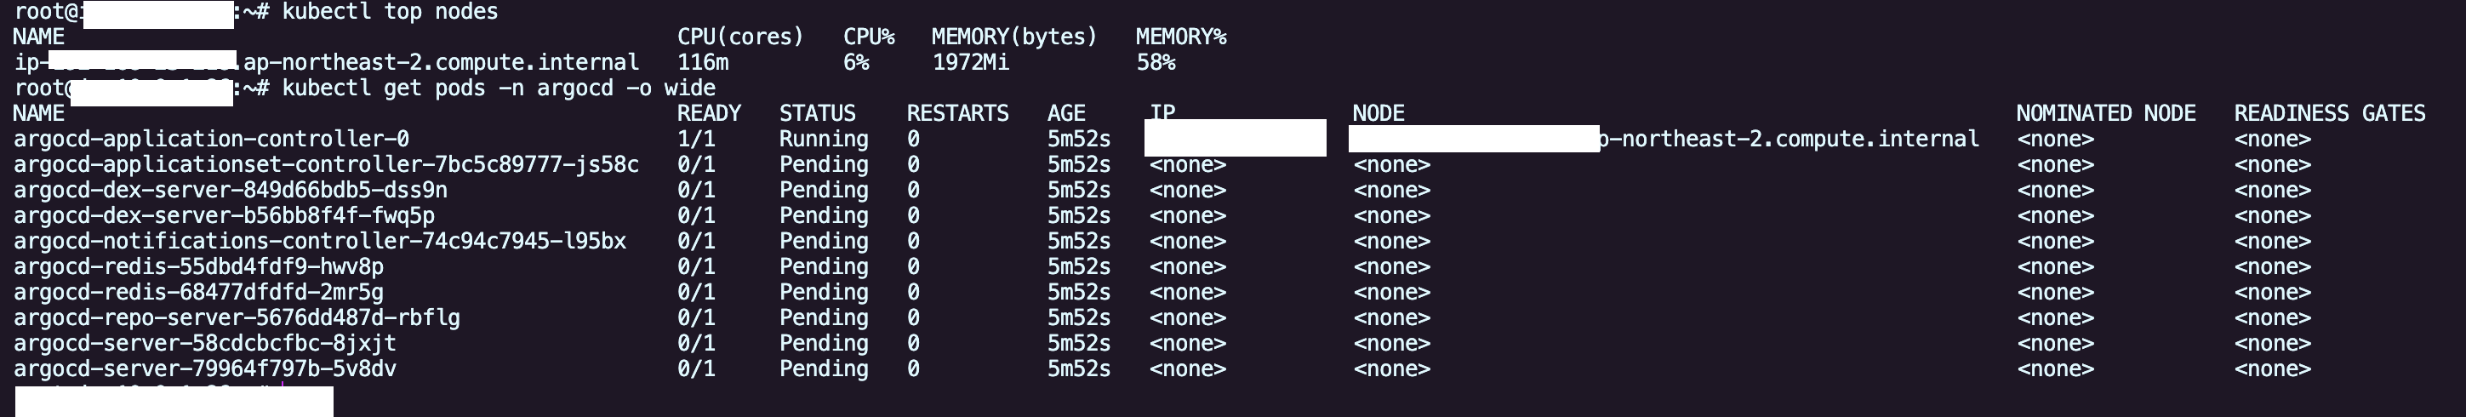Click the STATUS column header
Viewport: 2466px width, 417px height.
pos(818,114)
